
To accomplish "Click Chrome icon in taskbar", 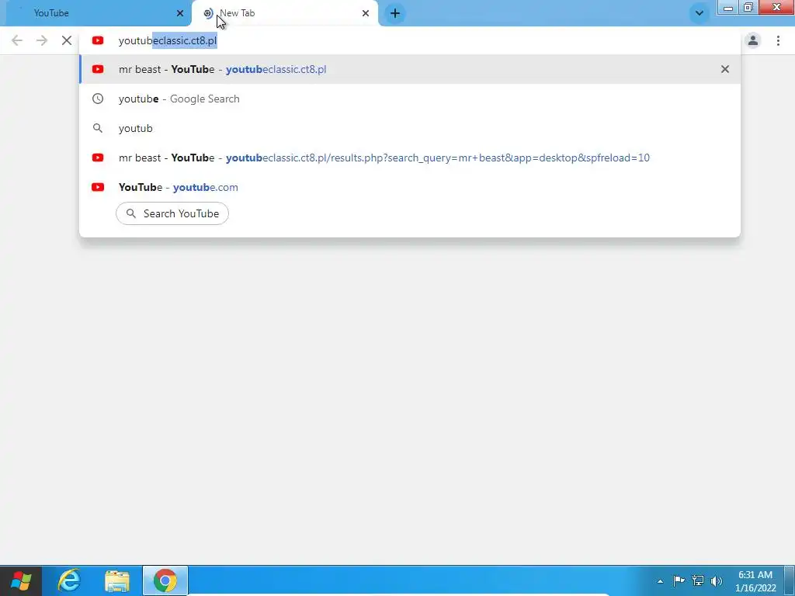I will pos(165,580).
